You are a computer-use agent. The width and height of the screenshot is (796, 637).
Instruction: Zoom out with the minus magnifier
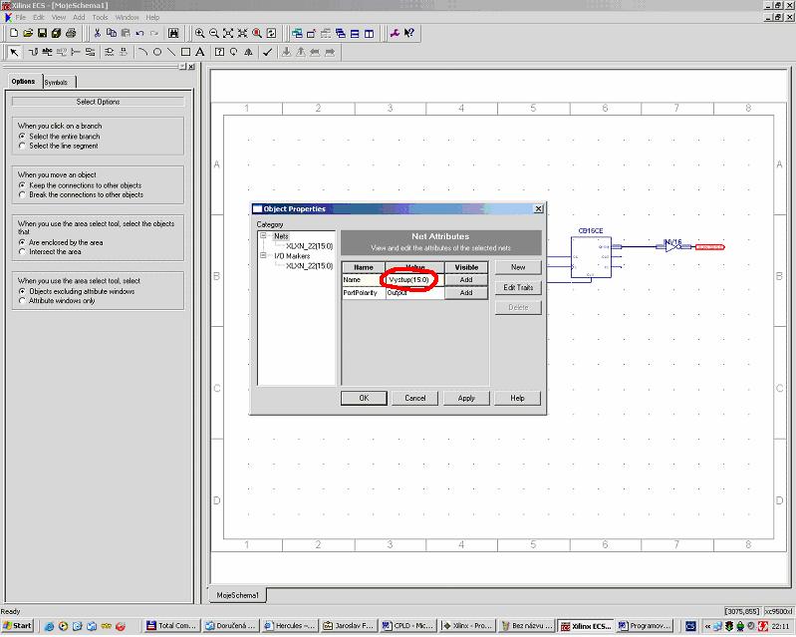coord(214,34)
